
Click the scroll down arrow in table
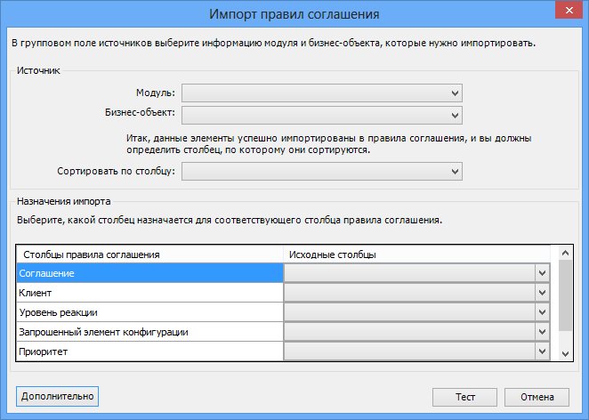565,353
